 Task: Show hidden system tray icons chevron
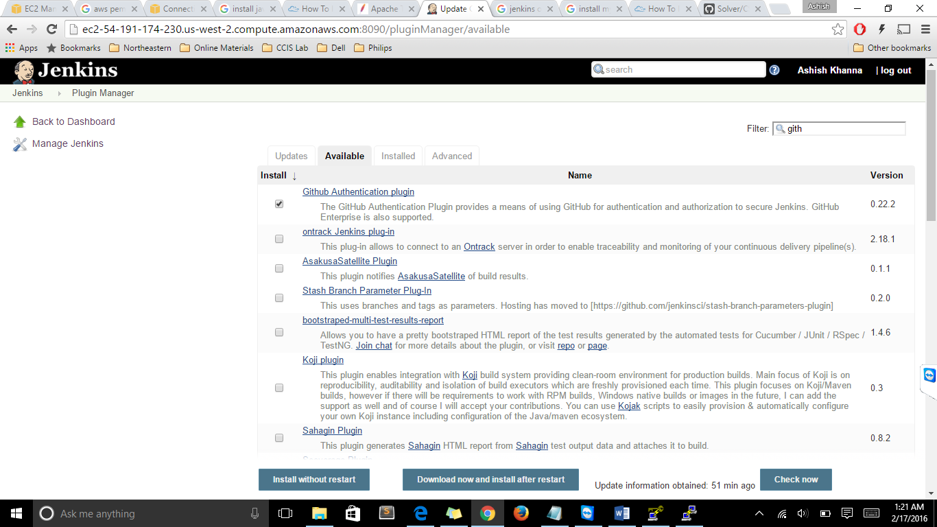pos(759,513)
